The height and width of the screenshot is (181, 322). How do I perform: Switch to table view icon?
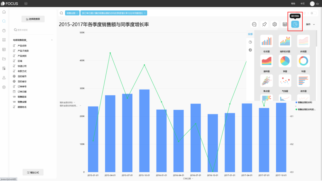coord(285,24)
